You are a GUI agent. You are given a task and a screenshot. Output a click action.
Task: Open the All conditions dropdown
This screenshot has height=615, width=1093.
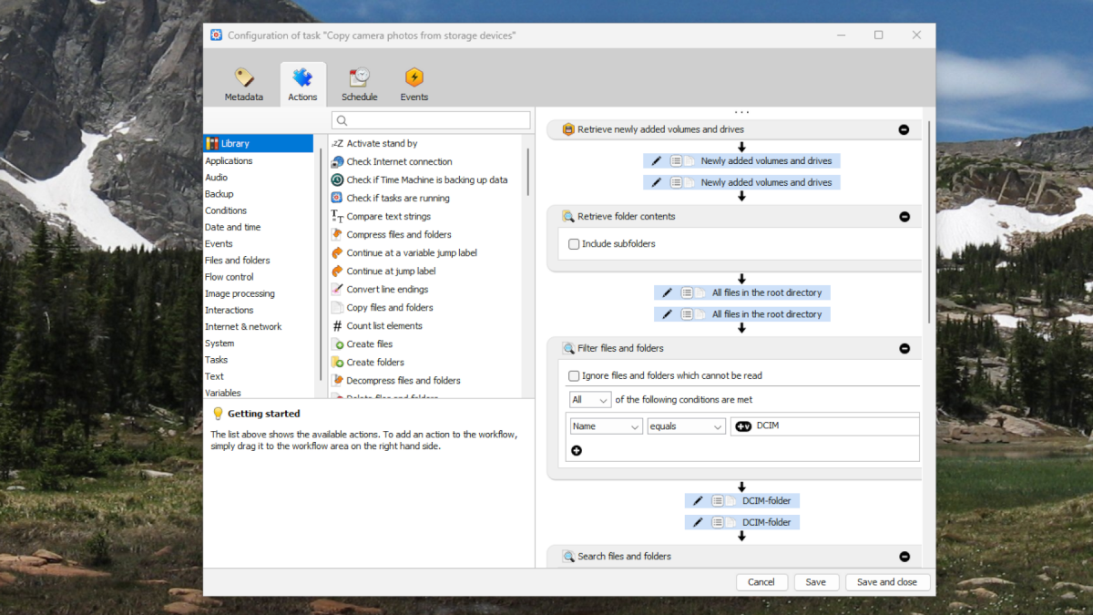click(x=589, y=400)
